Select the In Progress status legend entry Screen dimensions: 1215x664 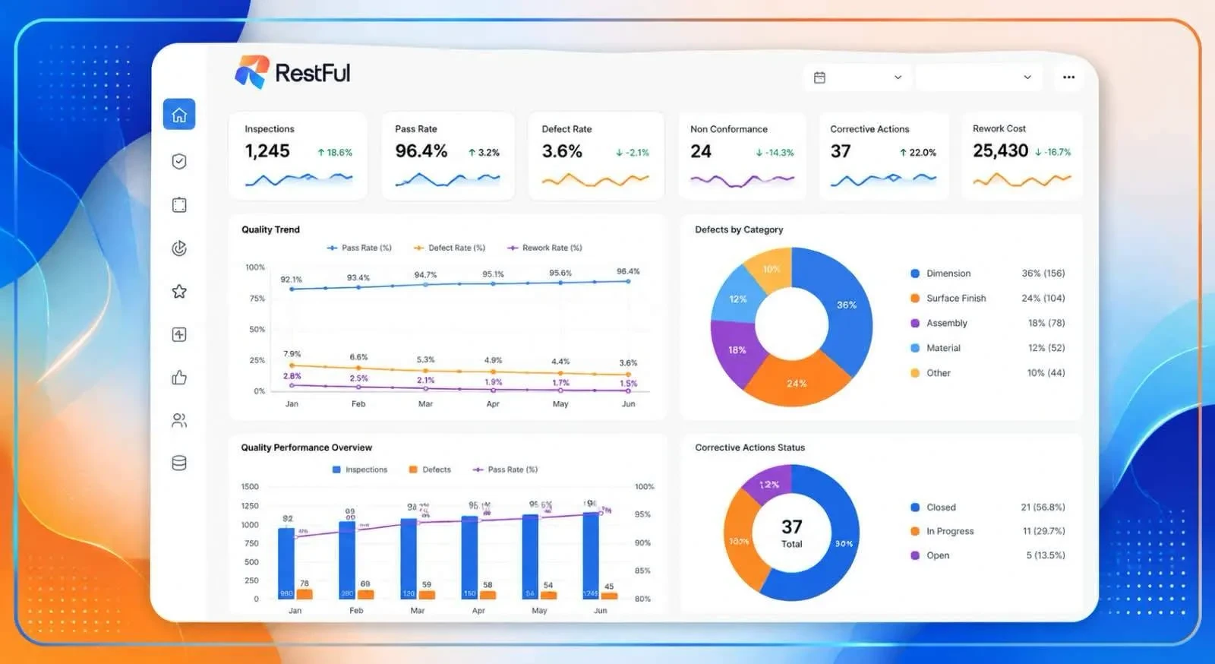click(x=988, y=531)
